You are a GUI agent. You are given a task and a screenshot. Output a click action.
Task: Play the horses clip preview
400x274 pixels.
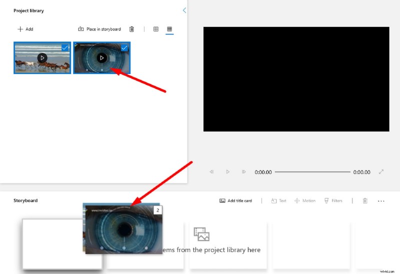pyautogui.click(x=42, y=57)
